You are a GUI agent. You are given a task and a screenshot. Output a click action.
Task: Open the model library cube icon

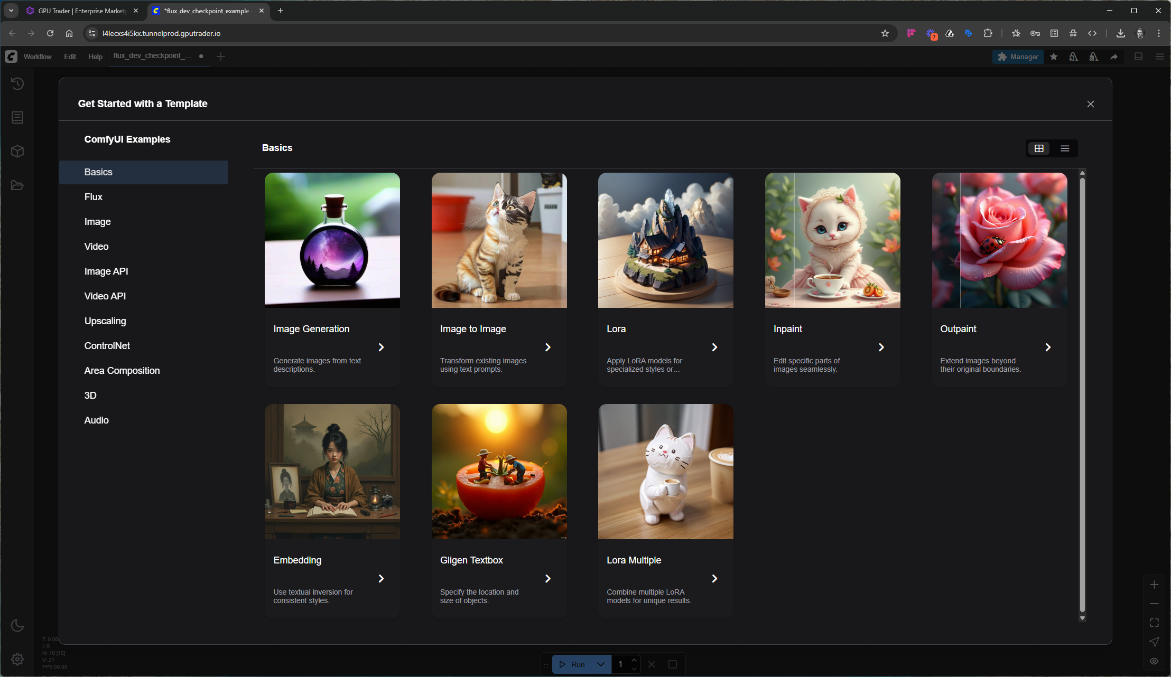pyautogui.click(x=17, y=152)
